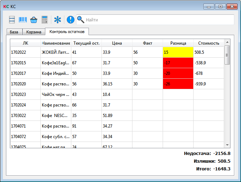Image resolution: width=241 pixels, height=182 pixels.
Task: Close the KC window
Action: click(232, 7)
